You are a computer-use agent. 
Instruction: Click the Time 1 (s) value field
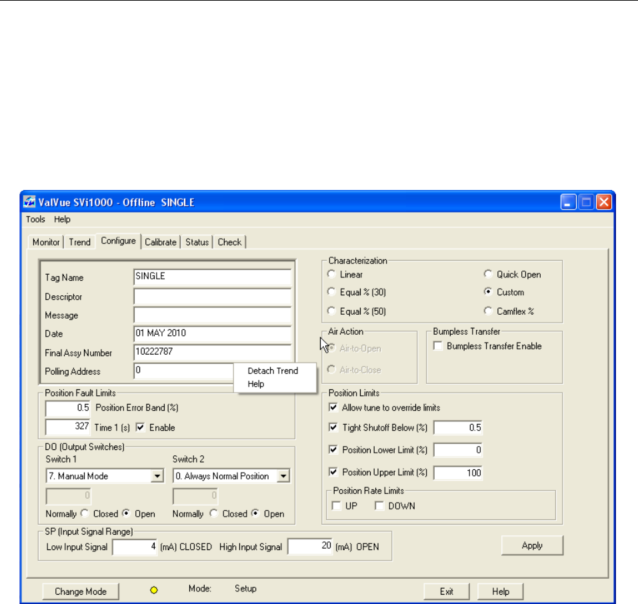(x=68, y=427)
